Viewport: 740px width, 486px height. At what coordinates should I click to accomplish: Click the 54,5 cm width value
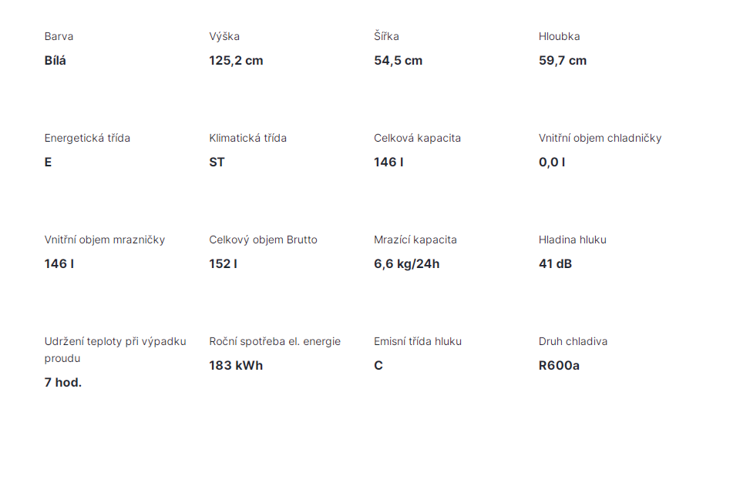coord(398,61)
